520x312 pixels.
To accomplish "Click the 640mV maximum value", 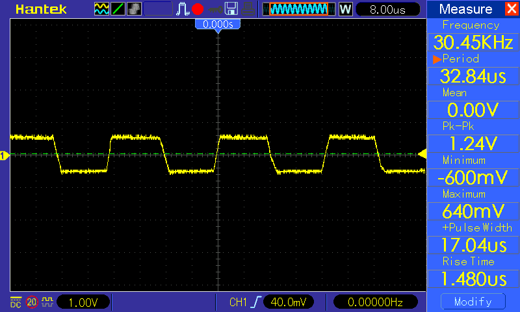I will pyautogui.click(x=473, y=211).
